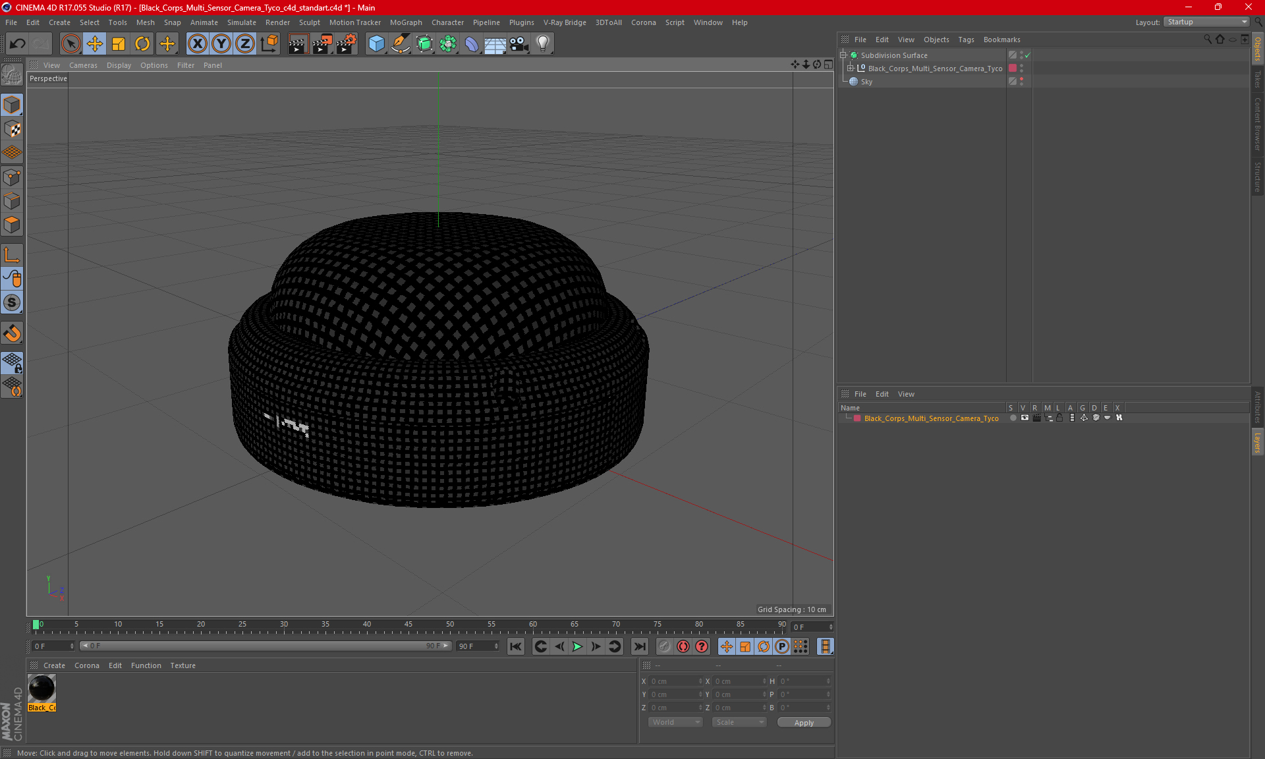1265x759 pixels.
Task: Select the Rotate tool
Action: [142, 44]
